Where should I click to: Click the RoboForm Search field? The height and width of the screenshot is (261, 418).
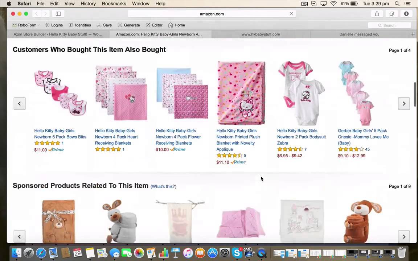click(389, 25)
